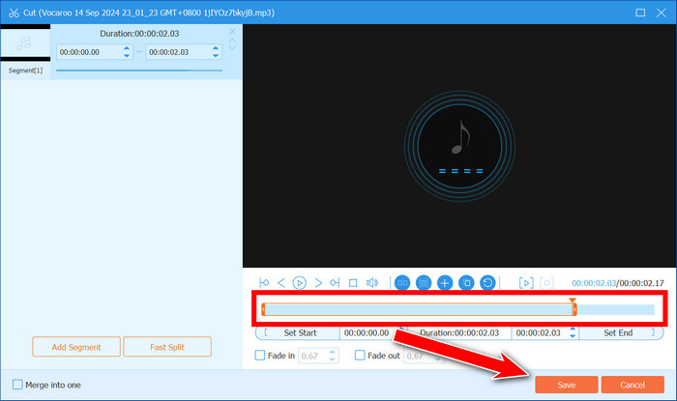Click the left orange trim handle
Screen dimensions: 677x401
[263, 309]
